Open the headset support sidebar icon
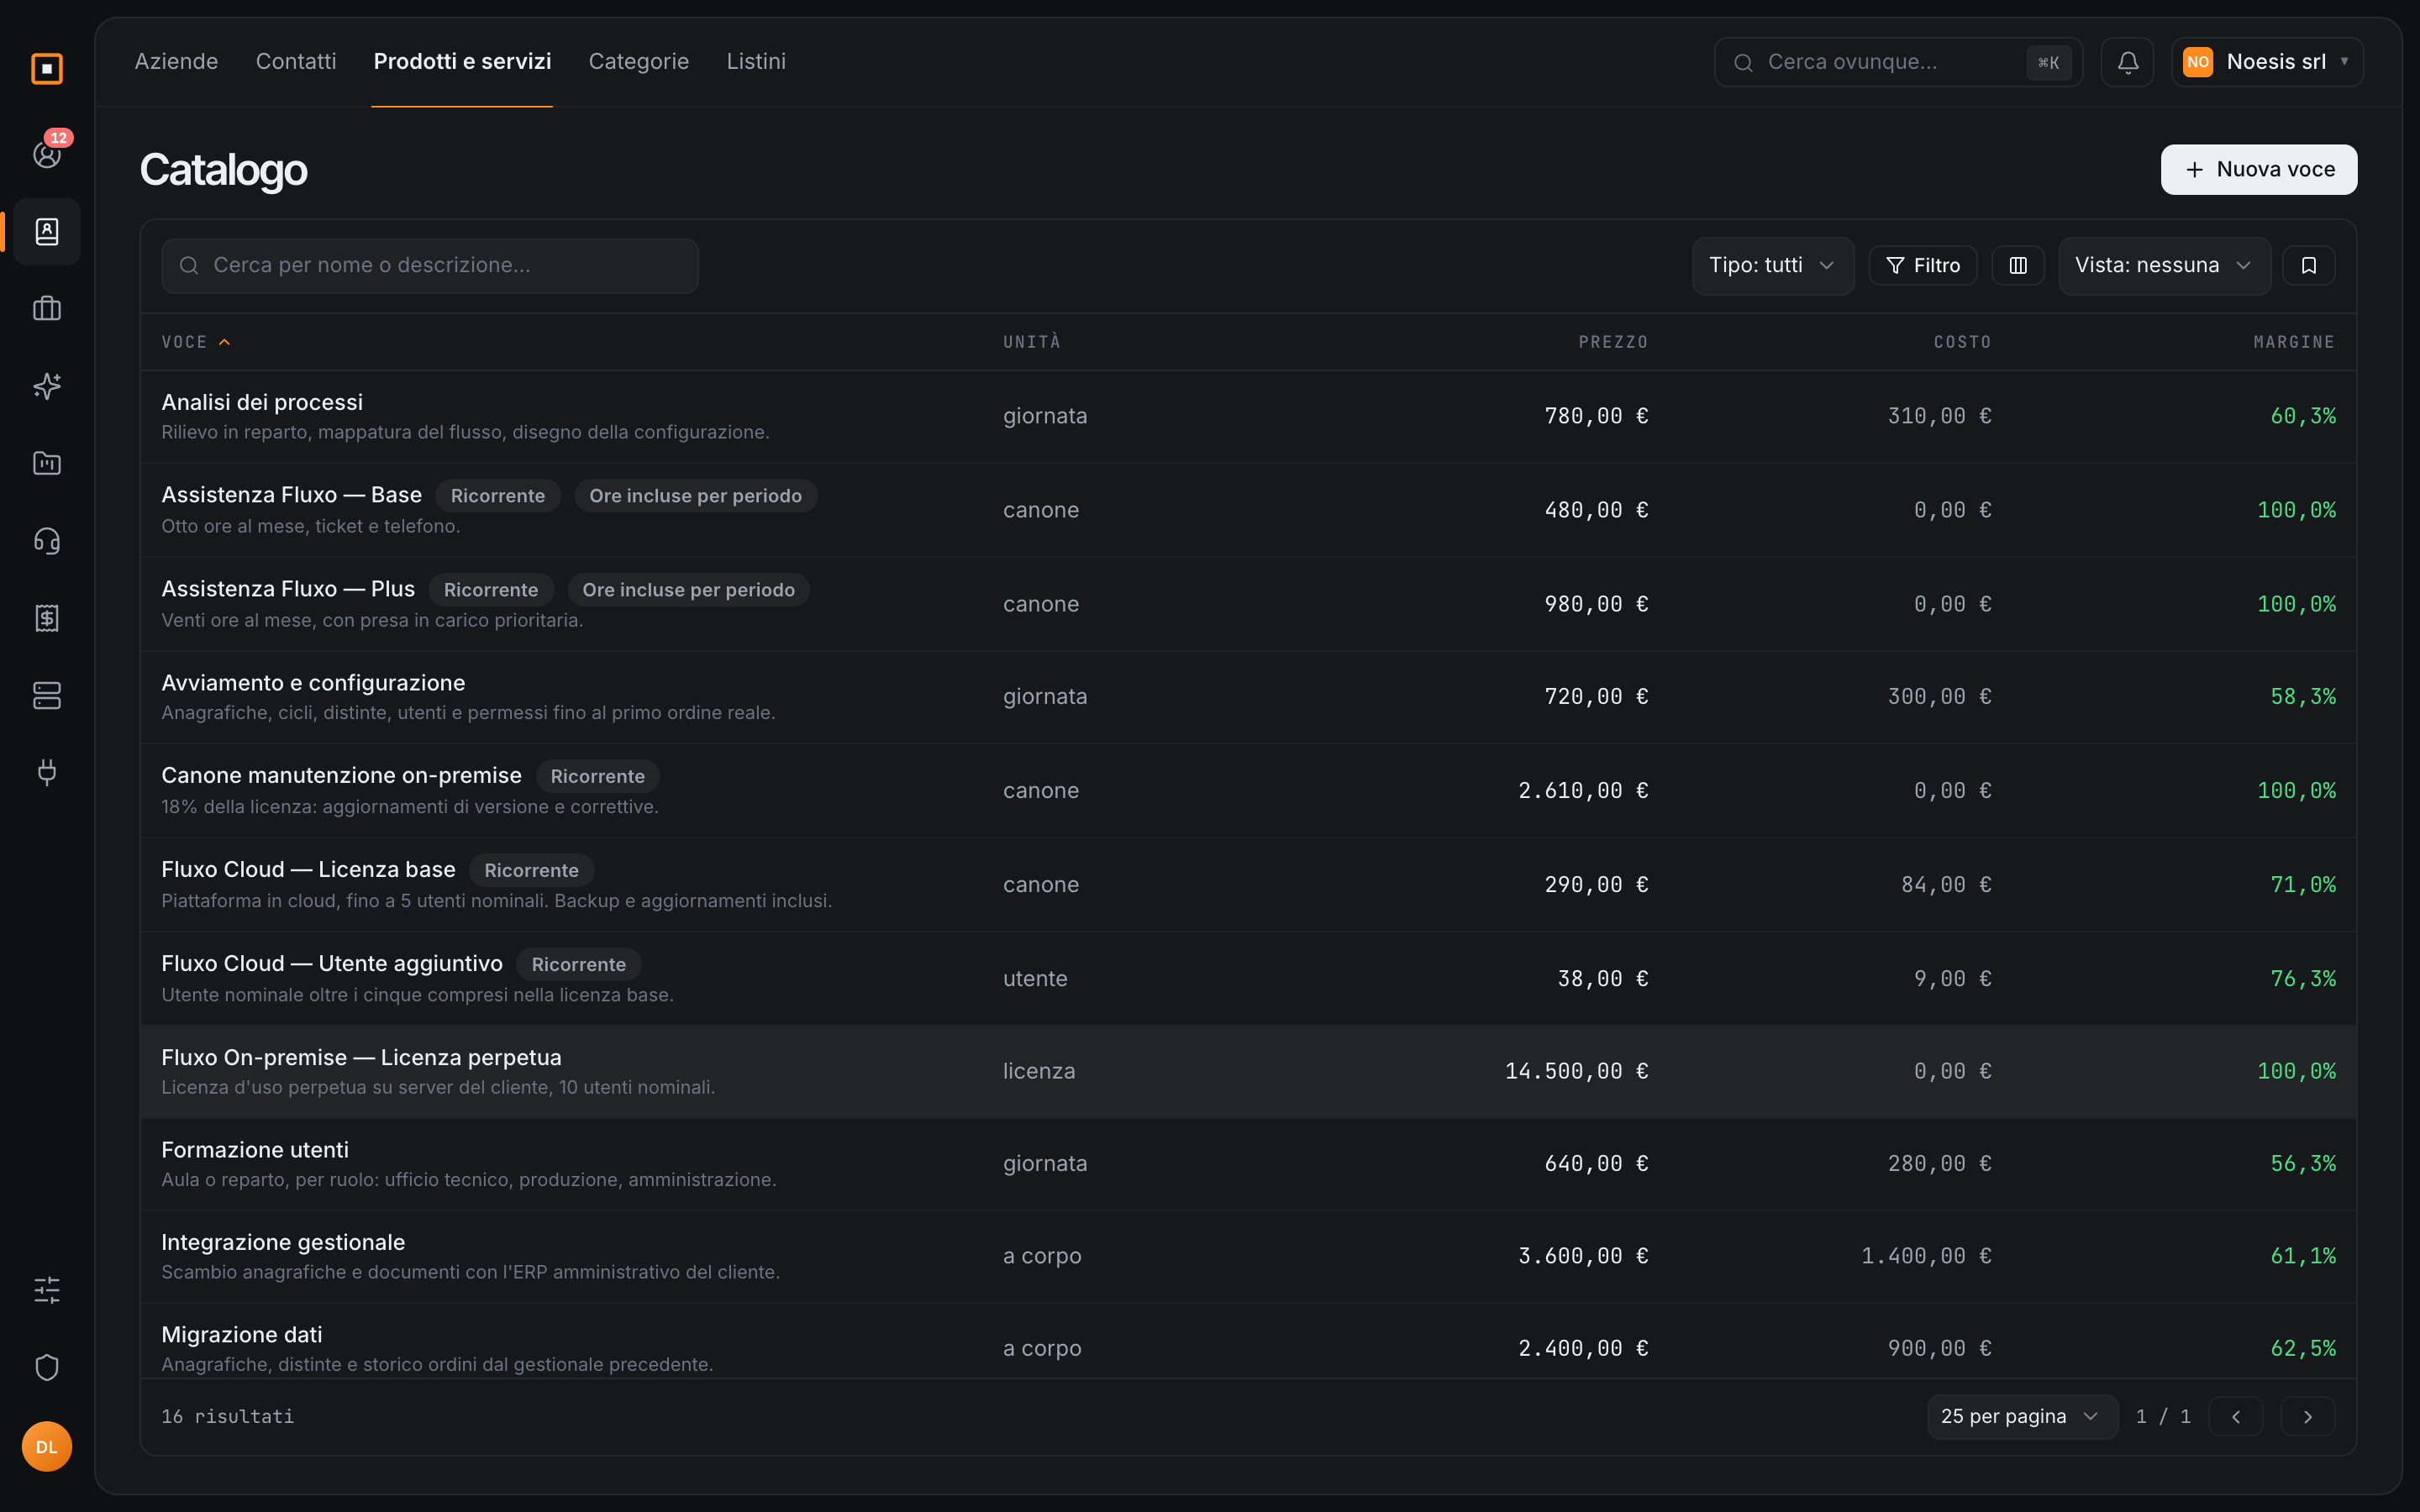Image resolution: width=2420 pixels, height=1512 pixels. 47,541
